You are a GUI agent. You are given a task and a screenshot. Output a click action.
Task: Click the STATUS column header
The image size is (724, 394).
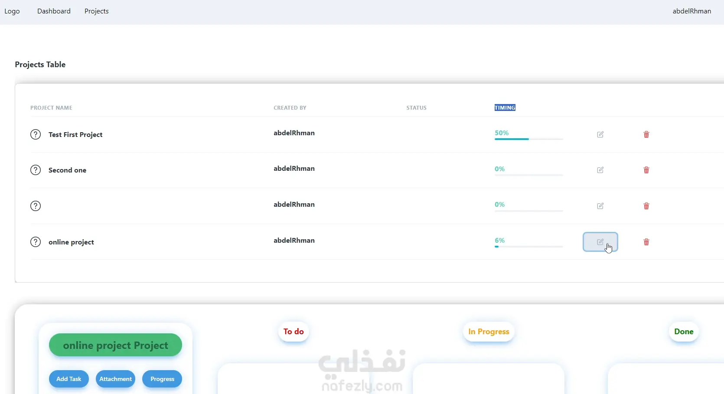pyautogui.click(x=417, y=108)
